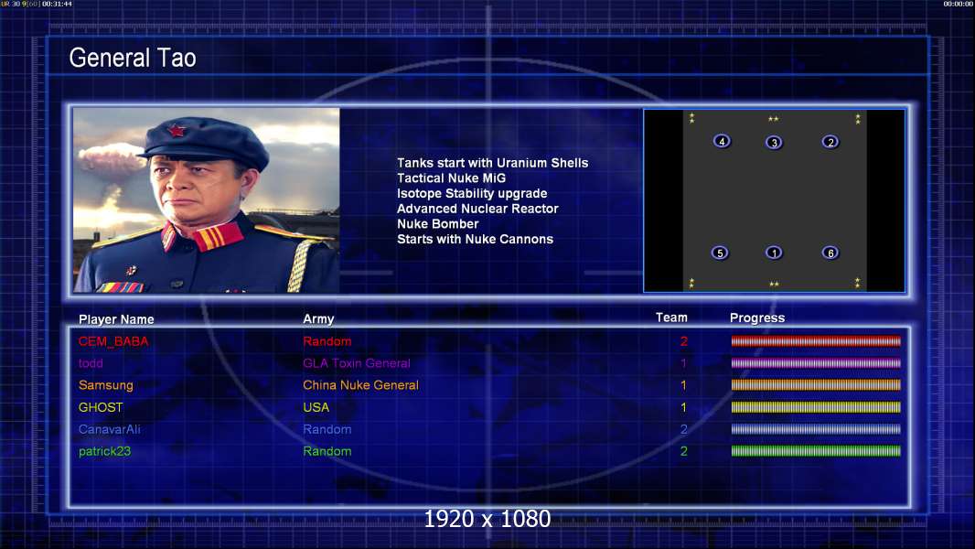975x549 pixels.
Task: Click start position 3 on the map
Action: click(x=774, y=143)
